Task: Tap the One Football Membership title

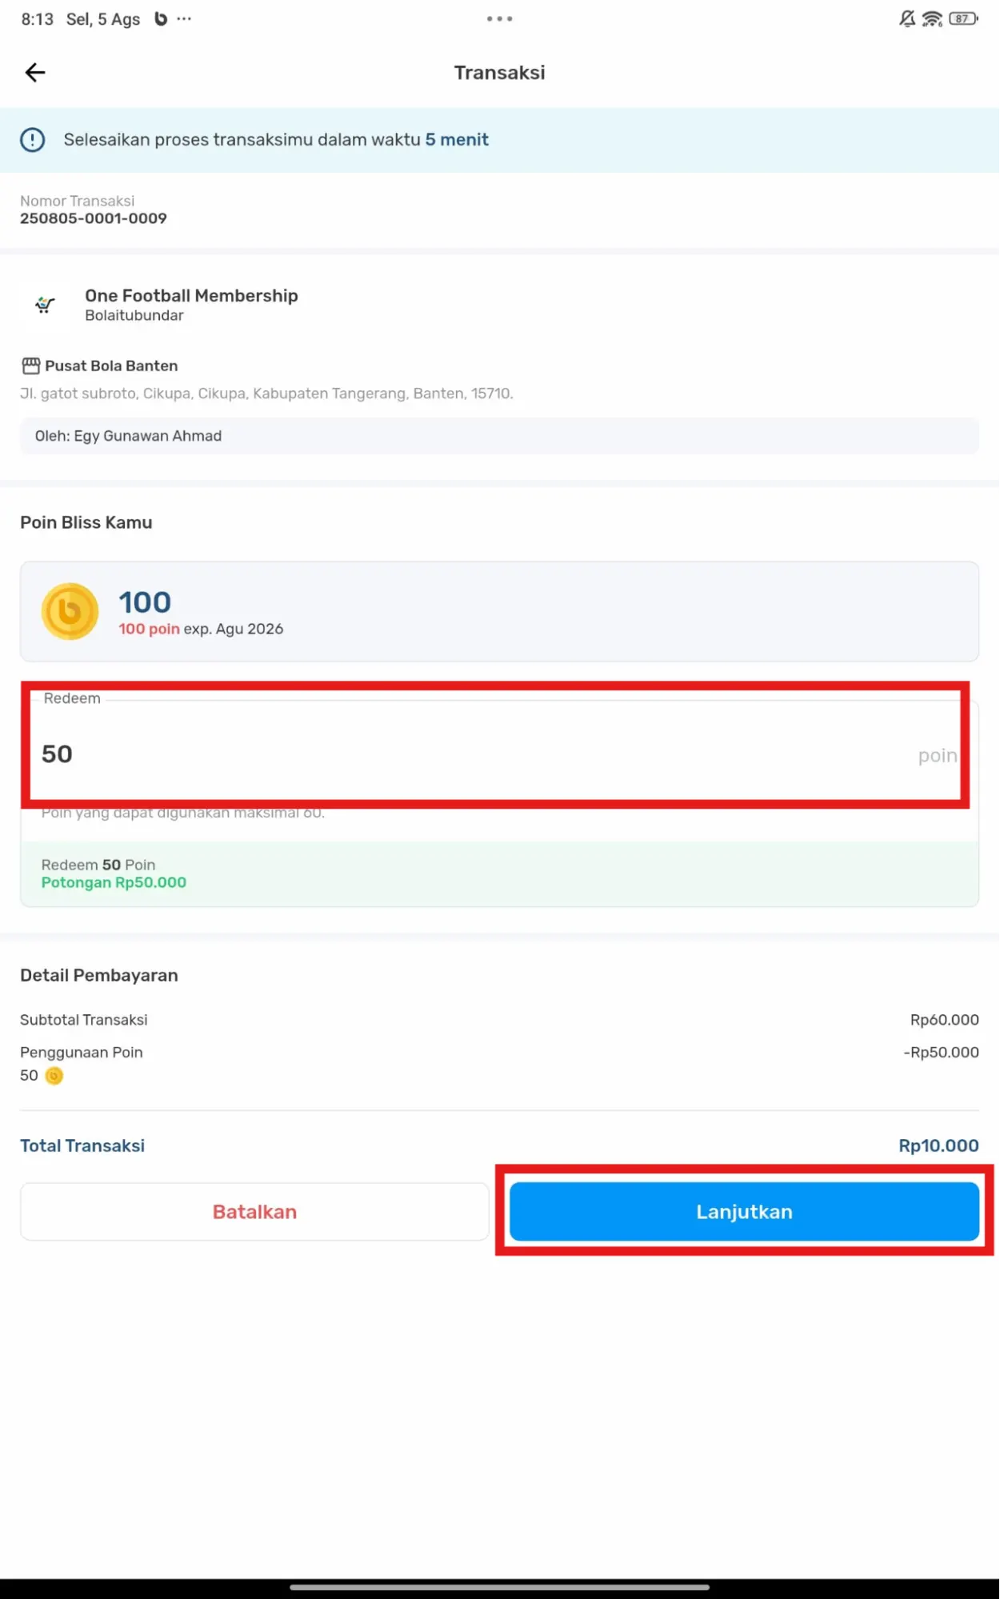Action: click(x=191, y=296)
